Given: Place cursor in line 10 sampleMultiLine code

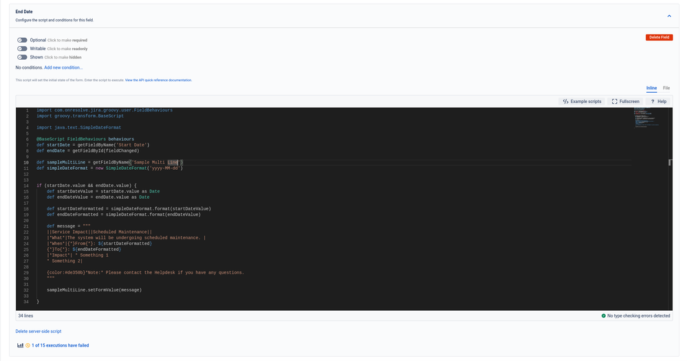Looking at the screenshot, I should [x=109, y=162].
